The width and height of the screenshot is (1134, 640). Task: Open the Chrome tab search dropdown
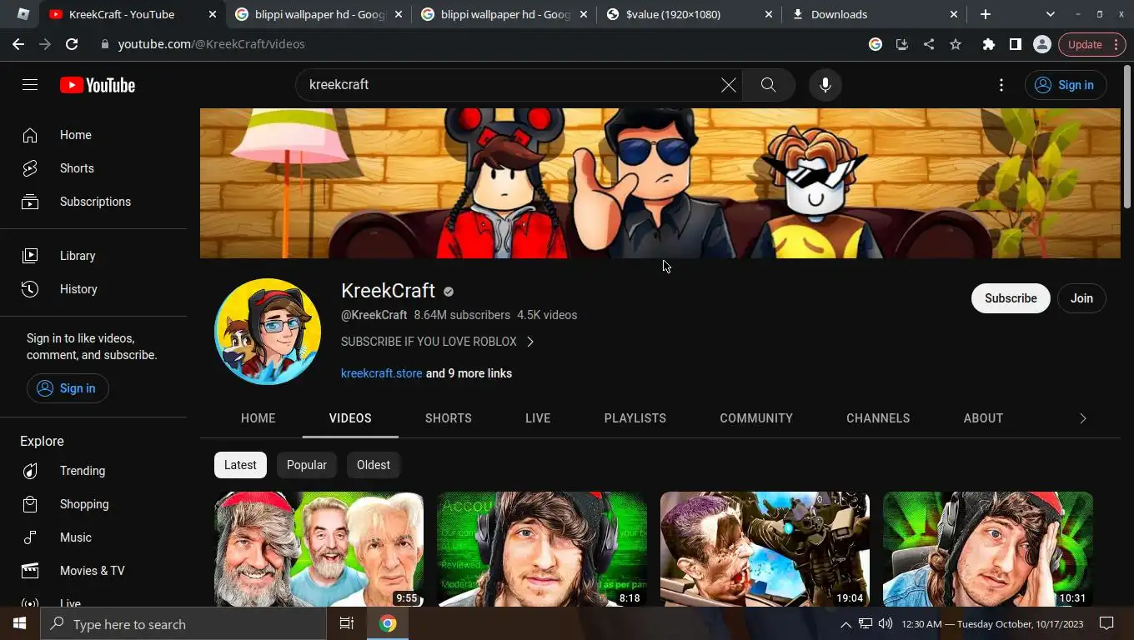(1050, 14)
